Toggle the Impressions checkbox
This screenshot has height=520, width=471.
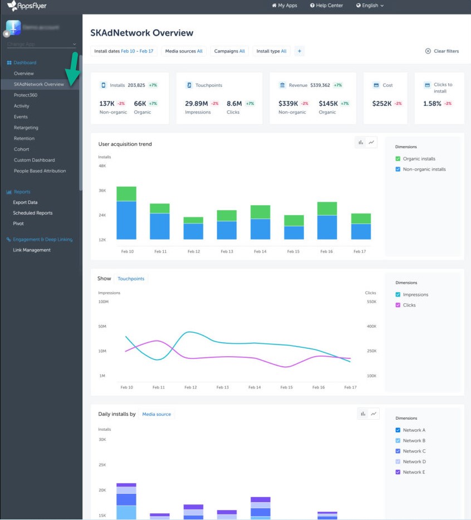[398, 295]
